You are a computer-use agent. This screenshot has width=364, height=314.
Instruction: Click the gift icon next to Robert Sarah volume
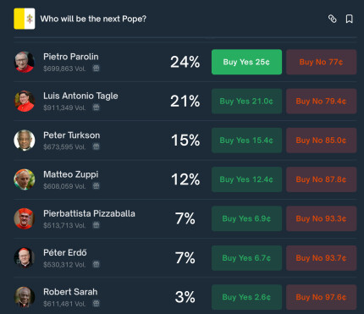click(96, 304)
